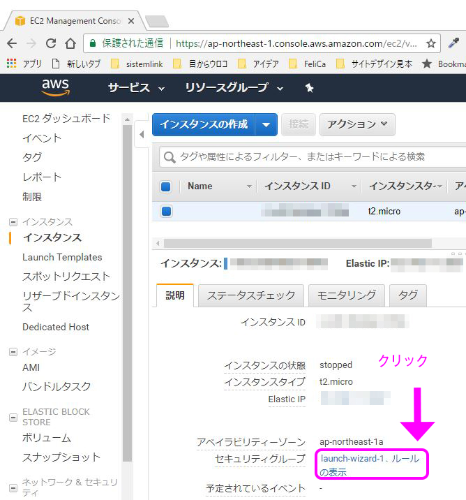Screen dimensions: 466x500
Task: Collapse the ELASTIC BLOCK STORE section
Action: [13, 417]
